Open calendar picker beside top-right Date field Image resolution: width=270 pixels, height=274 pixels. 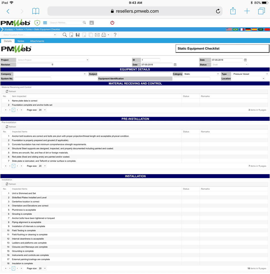tap(245, 60)
